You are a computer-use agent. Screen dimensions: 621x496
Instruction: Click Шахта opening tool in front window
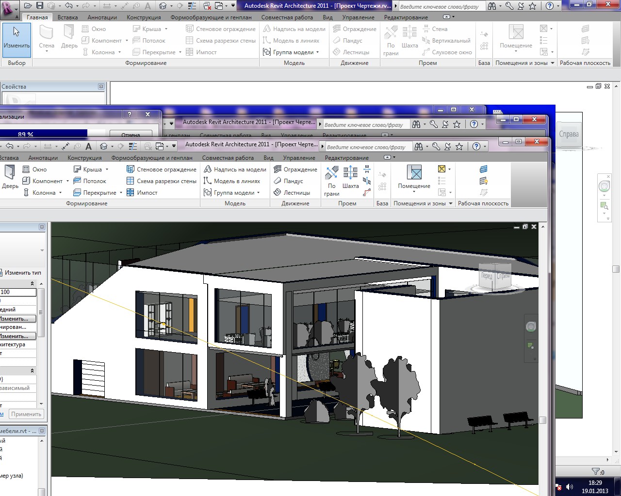tap(350, 177)
